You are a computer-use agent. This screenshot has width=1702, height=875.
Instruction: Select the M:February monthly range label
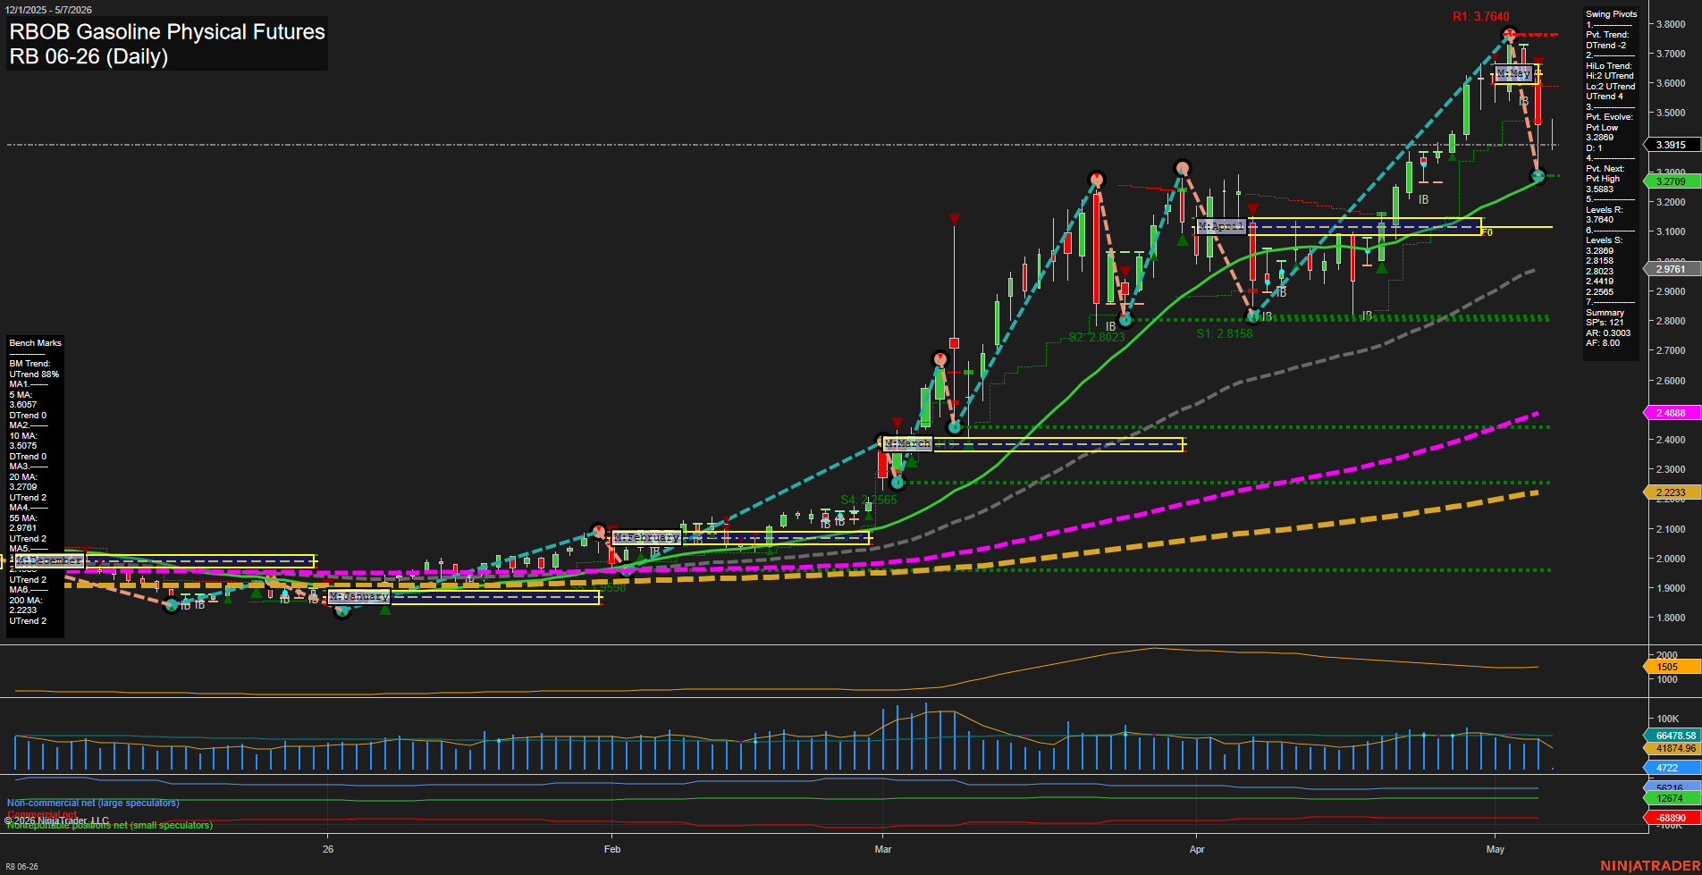646,537
